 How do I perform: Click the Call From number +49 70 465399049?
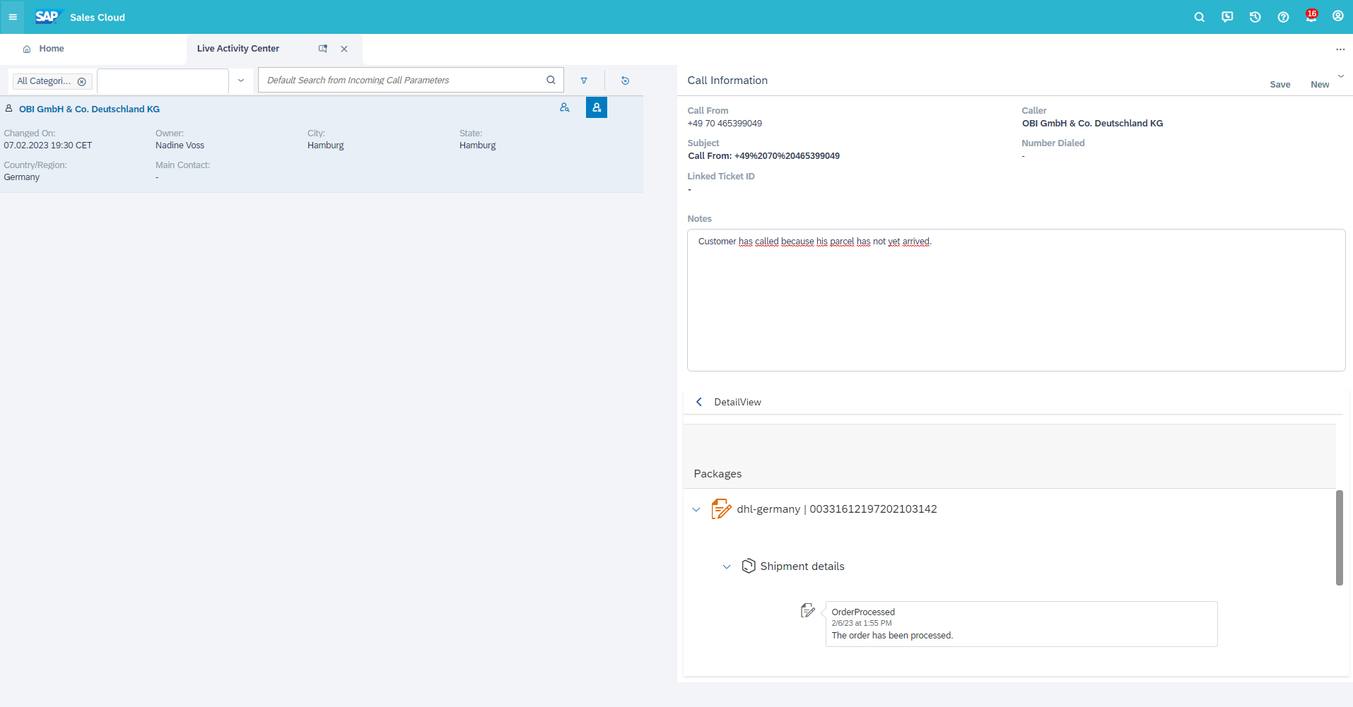(725, 124)
